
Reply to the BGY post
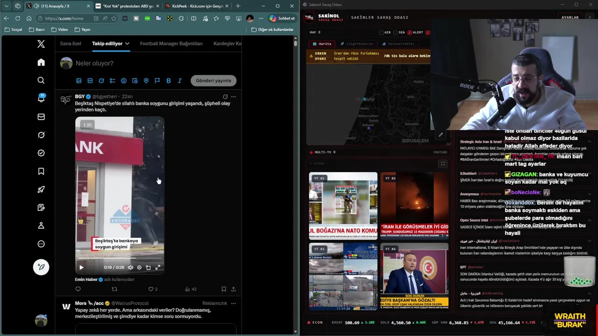(78, 289)
